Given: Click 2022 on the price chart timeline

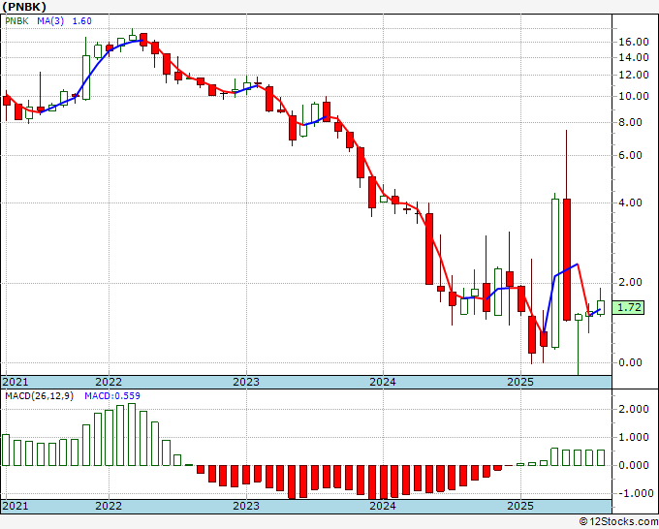Looking at the screenshot, I should (109, 382).
